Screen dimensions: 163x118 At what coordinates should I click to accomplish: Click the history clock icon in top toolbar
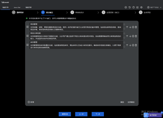click(129, 7)
